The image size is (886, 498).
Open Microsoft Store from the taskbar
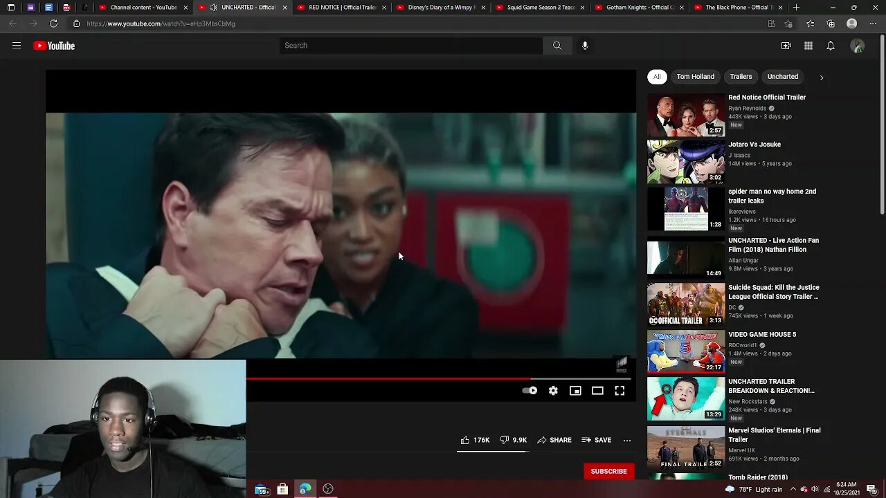tap(282, 489)
